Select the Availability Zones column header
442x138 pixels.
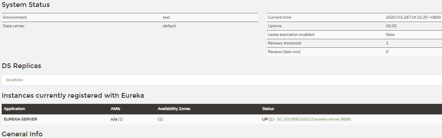174,109
